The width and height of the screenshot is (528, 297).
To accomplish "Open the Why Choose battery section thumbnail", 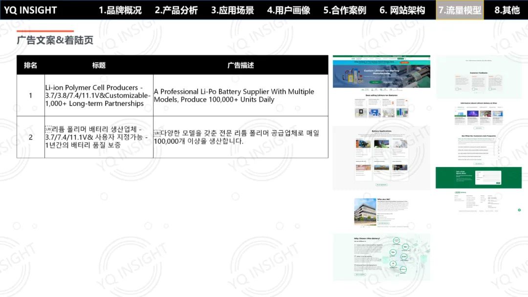I will [381, 257].
